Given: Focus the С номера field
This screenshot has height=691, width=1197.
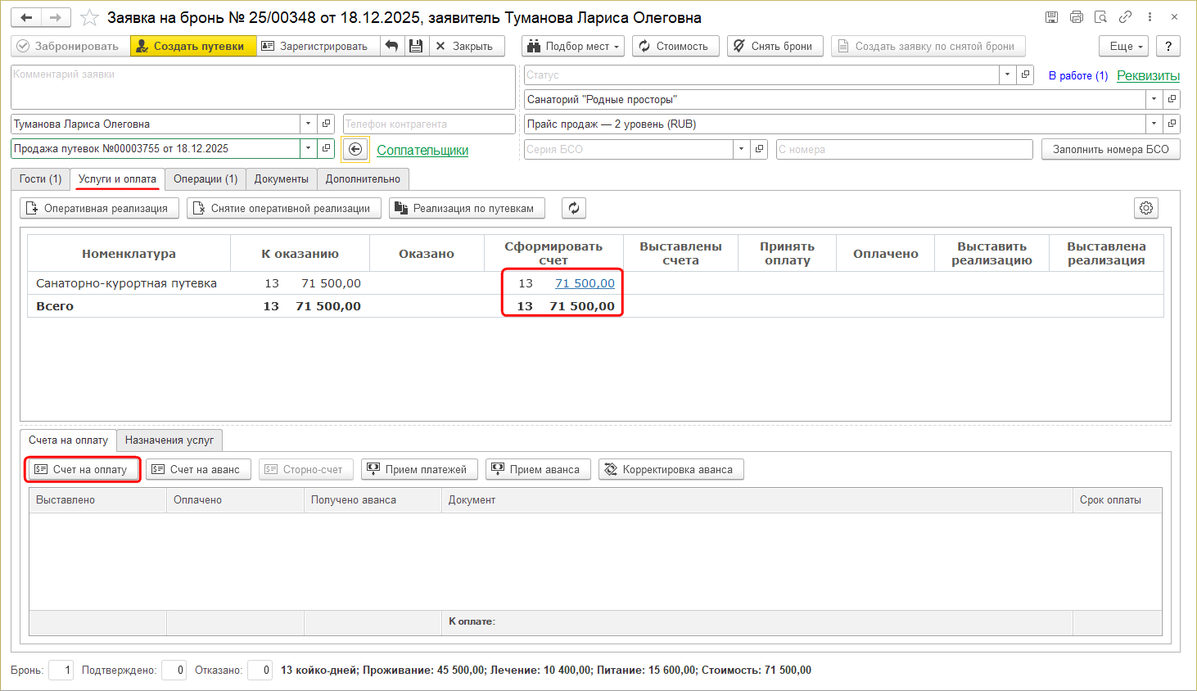Looking at the screenshot, I should point(904,149).
